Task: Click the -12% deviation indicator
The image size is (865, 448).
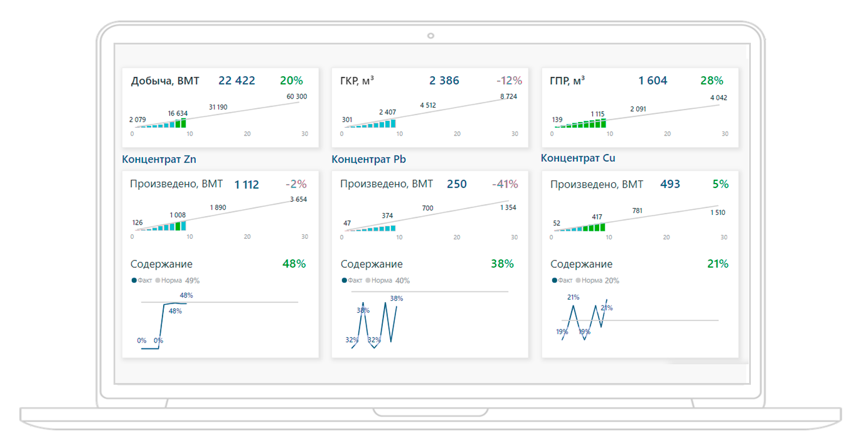Action: [510, 80]
